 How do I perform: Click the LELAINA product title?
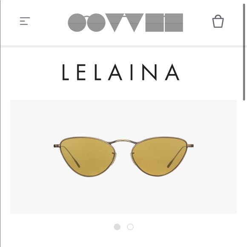121,72
